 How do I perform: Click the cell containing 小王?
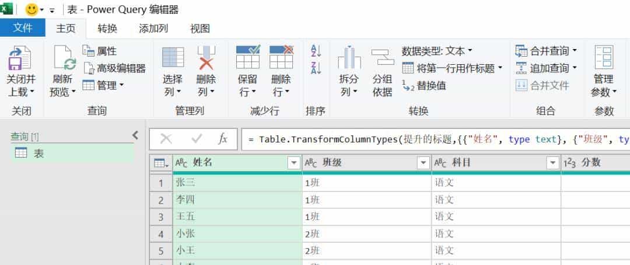click(237, 250)
